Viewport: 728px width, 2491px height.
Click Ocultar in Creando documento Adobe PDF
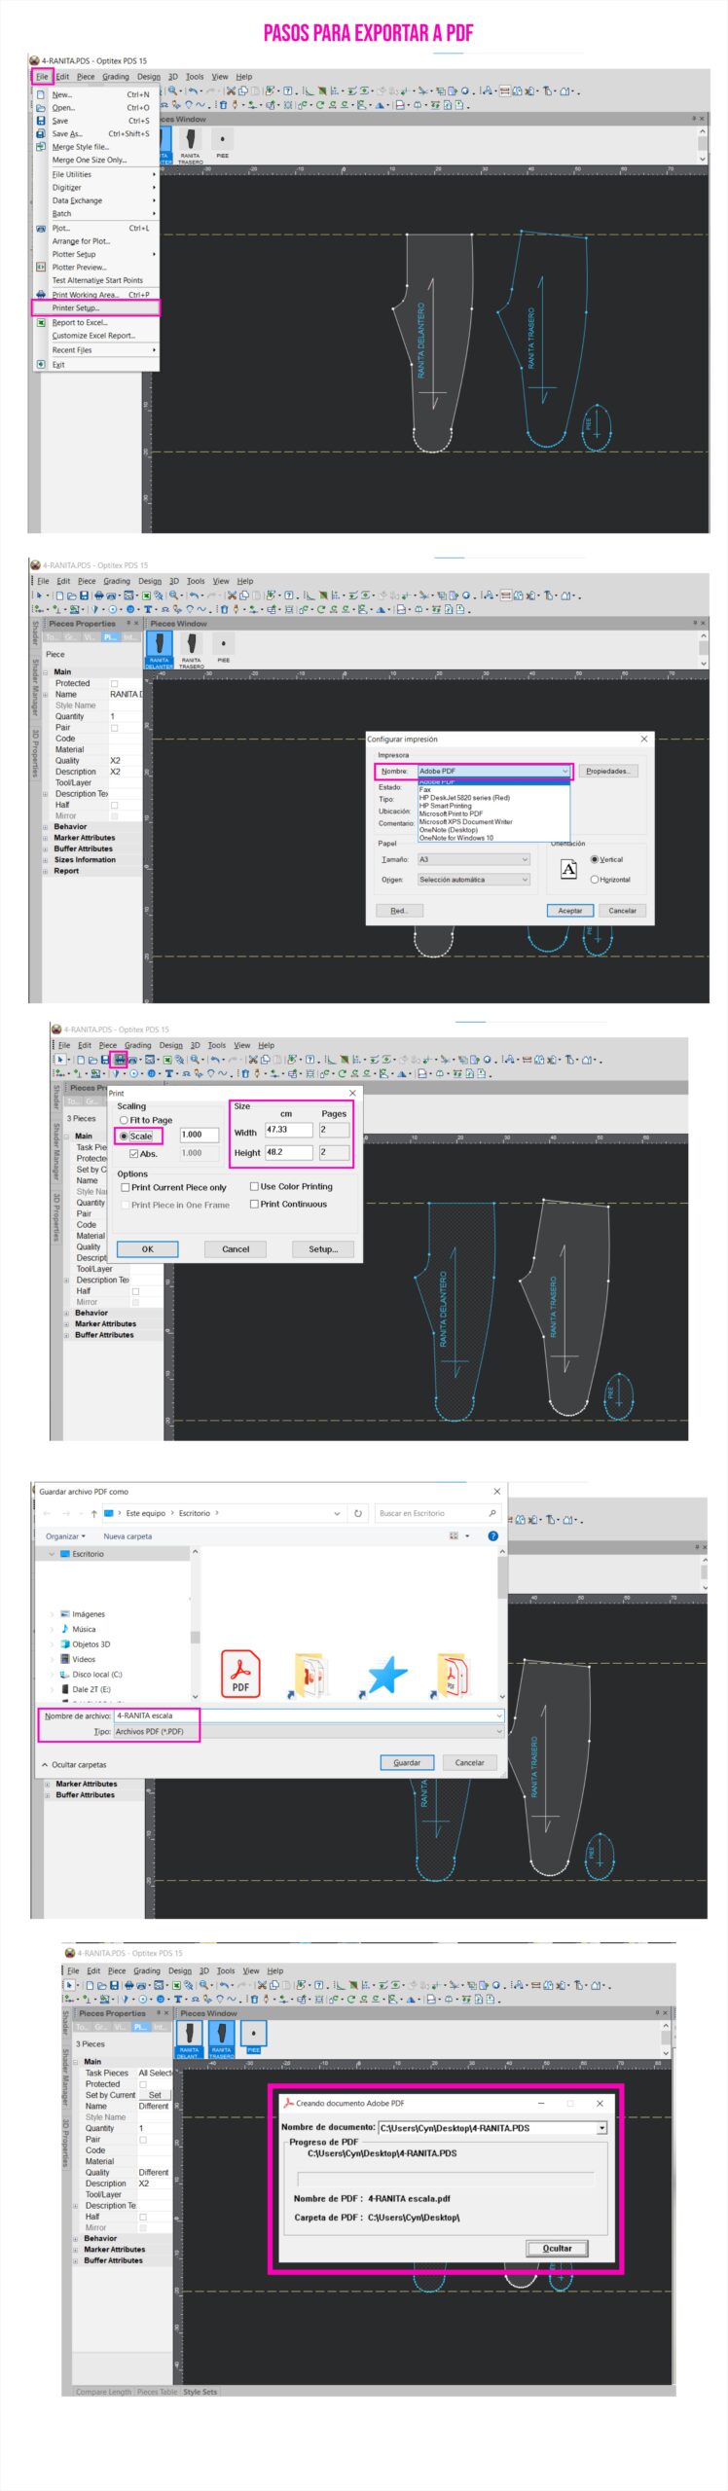pos(558,2248)
